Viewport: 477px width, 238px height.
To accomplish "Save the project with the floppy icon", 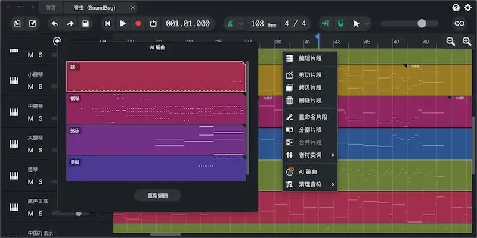I will (x=85, y=23).
